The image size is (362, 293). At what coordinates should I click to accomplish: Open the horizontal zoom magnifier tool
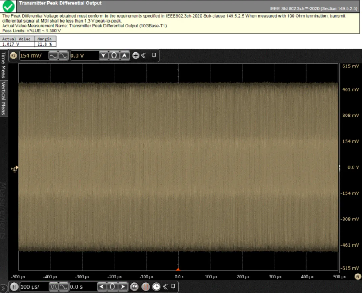click(136, 287)
